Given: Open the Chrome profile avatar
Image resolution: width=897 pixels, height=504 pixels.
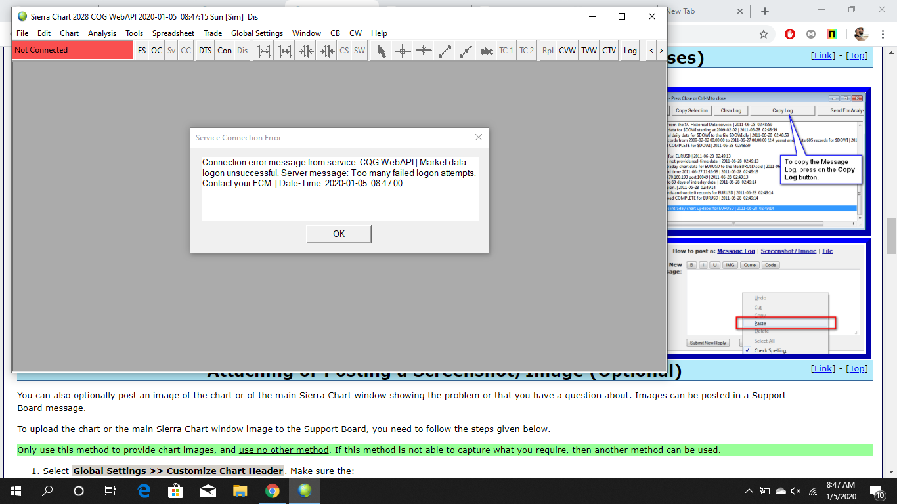Looking at the screenshot, I should 861,34.
